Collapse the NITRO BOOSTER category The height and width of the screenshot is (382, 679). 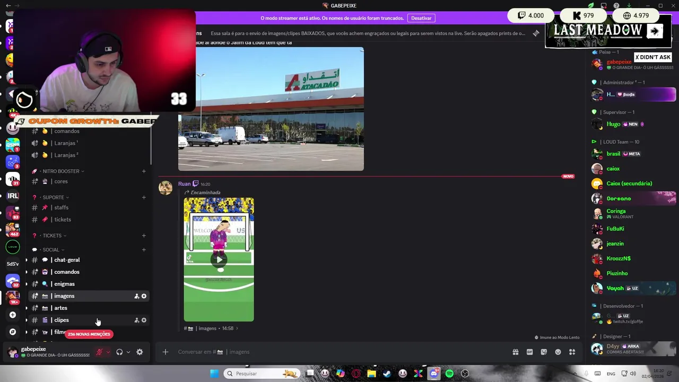coord(61,171)
